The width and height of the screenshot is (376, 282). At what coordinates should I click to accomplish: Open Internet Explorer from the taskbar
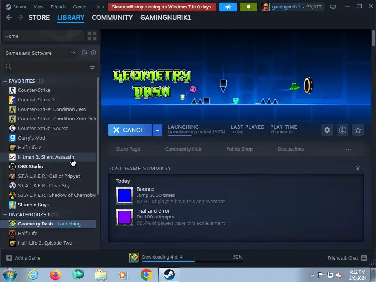[33, 275]
